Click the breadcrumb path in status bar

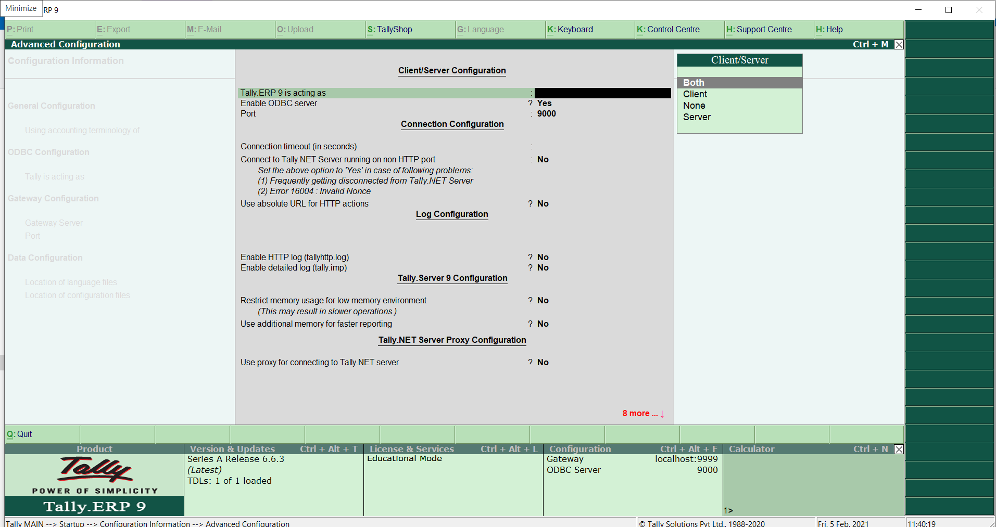(147, 523)
